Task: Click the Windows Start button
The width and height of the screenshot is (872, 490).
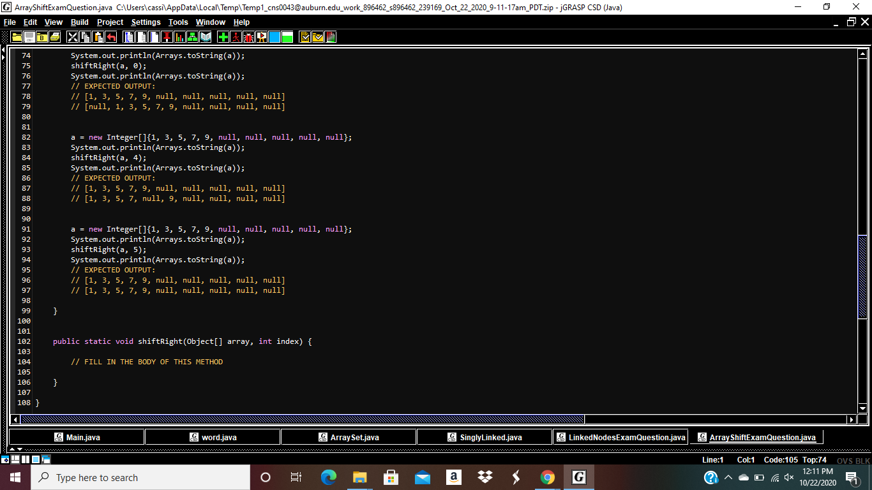Action: pos(15,477)
